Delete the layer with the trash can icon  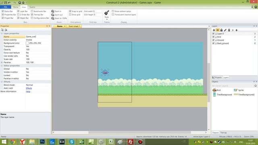click(229, 30)
